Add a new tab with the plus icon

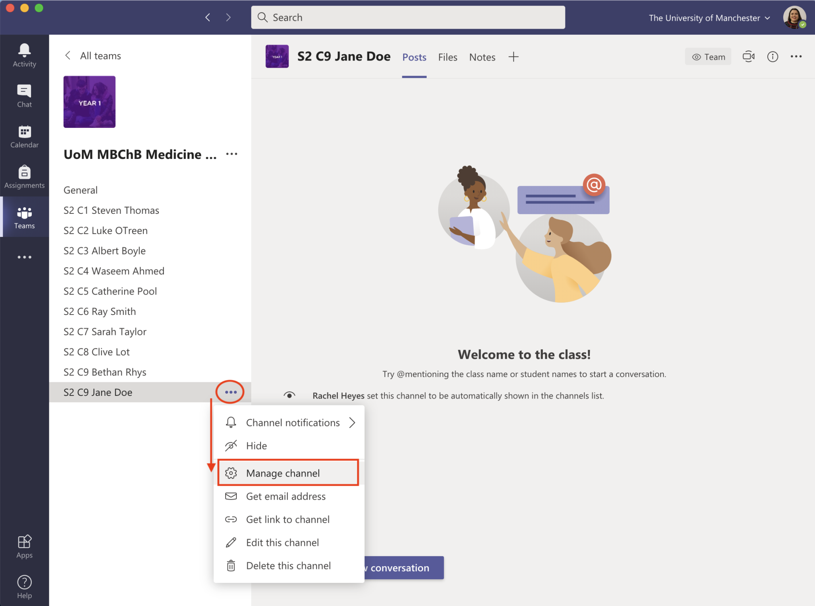[x=513, y=57]
